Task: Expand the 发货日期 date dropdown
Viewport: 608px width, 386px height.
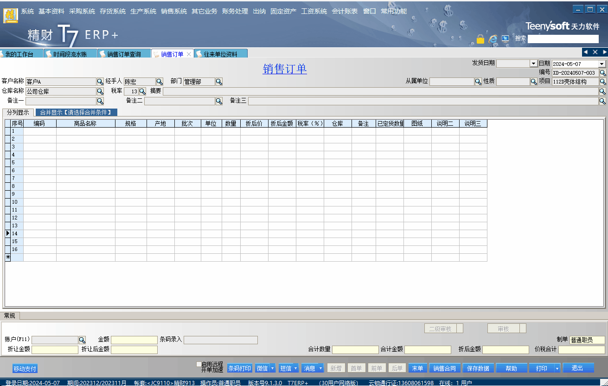Action: click(x=533, y=64)
